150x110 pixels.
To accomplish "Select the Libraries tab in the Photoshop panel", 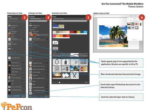I will (10, 17).
